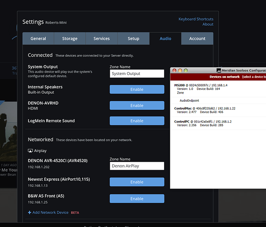Image resolution: width=266 pixels, height=227 pixels.
Task: Click the BETA label
Action: pos(75,213)
